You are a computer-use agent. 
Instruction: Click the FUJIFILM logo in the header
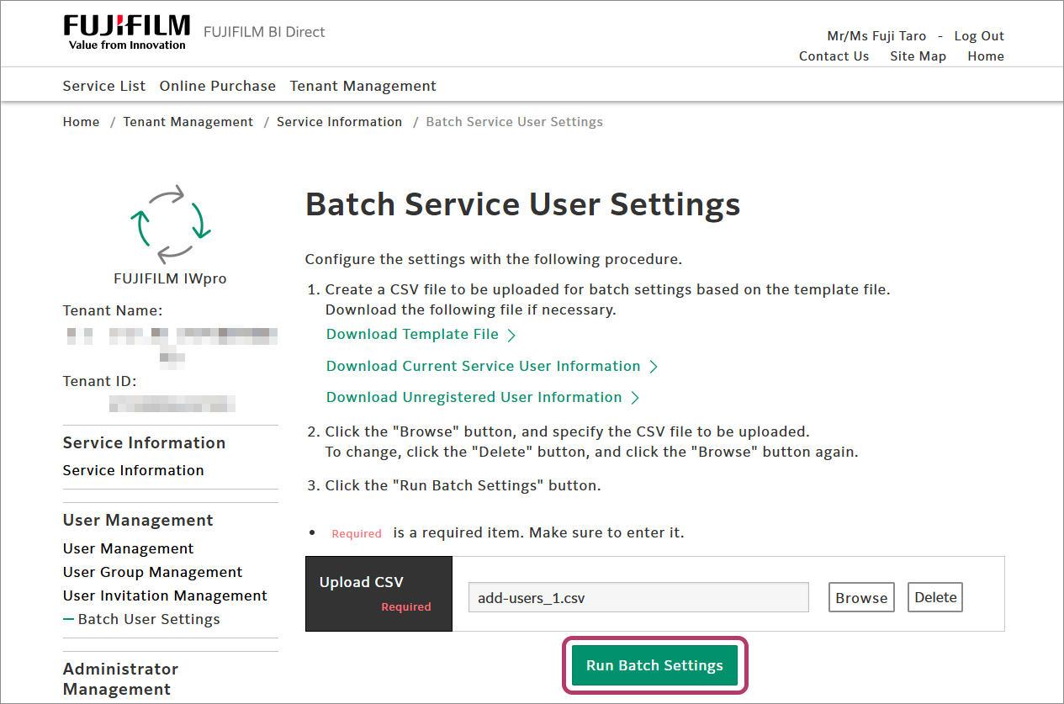(x=126, y=32)
